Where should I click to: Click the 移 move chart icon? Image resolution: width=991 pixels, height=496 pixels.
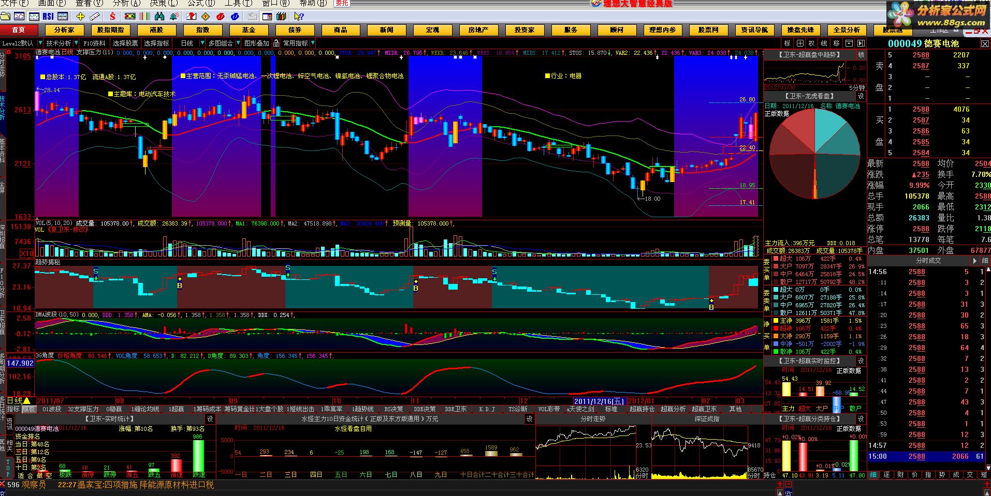click(x=836, y=43)
